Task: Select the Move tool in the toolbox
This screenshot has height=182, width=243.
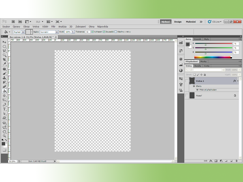Action: coord(4,42)
